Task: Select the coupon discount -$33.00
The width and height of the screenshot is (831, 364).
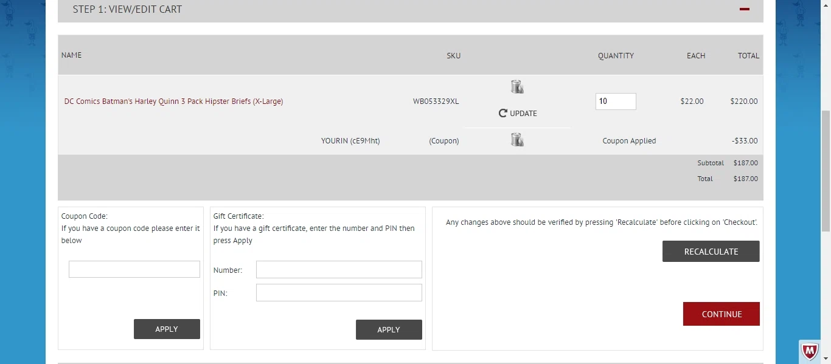Action: click(745, 141)
